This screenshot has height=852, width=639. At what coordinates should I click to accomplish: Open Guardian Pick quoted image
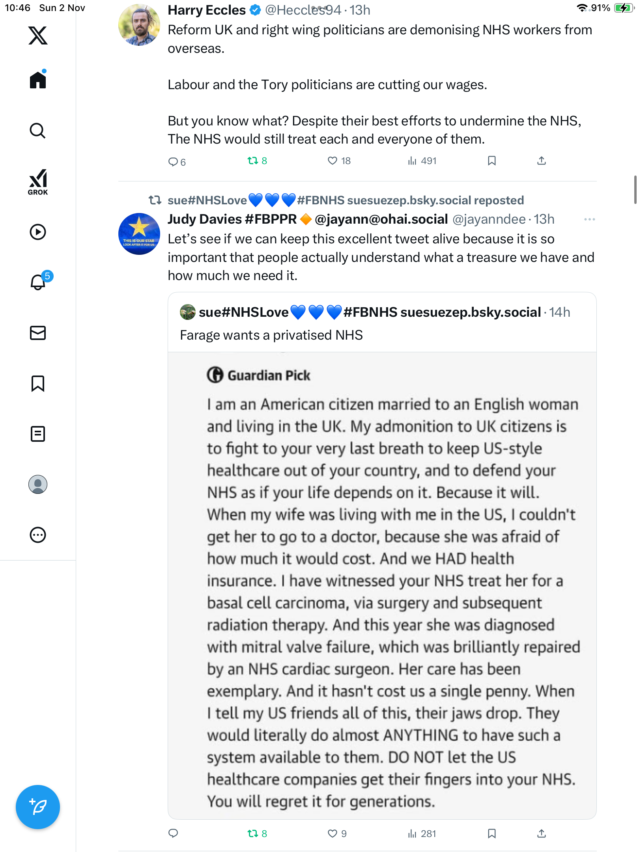(x=382, y=584)
